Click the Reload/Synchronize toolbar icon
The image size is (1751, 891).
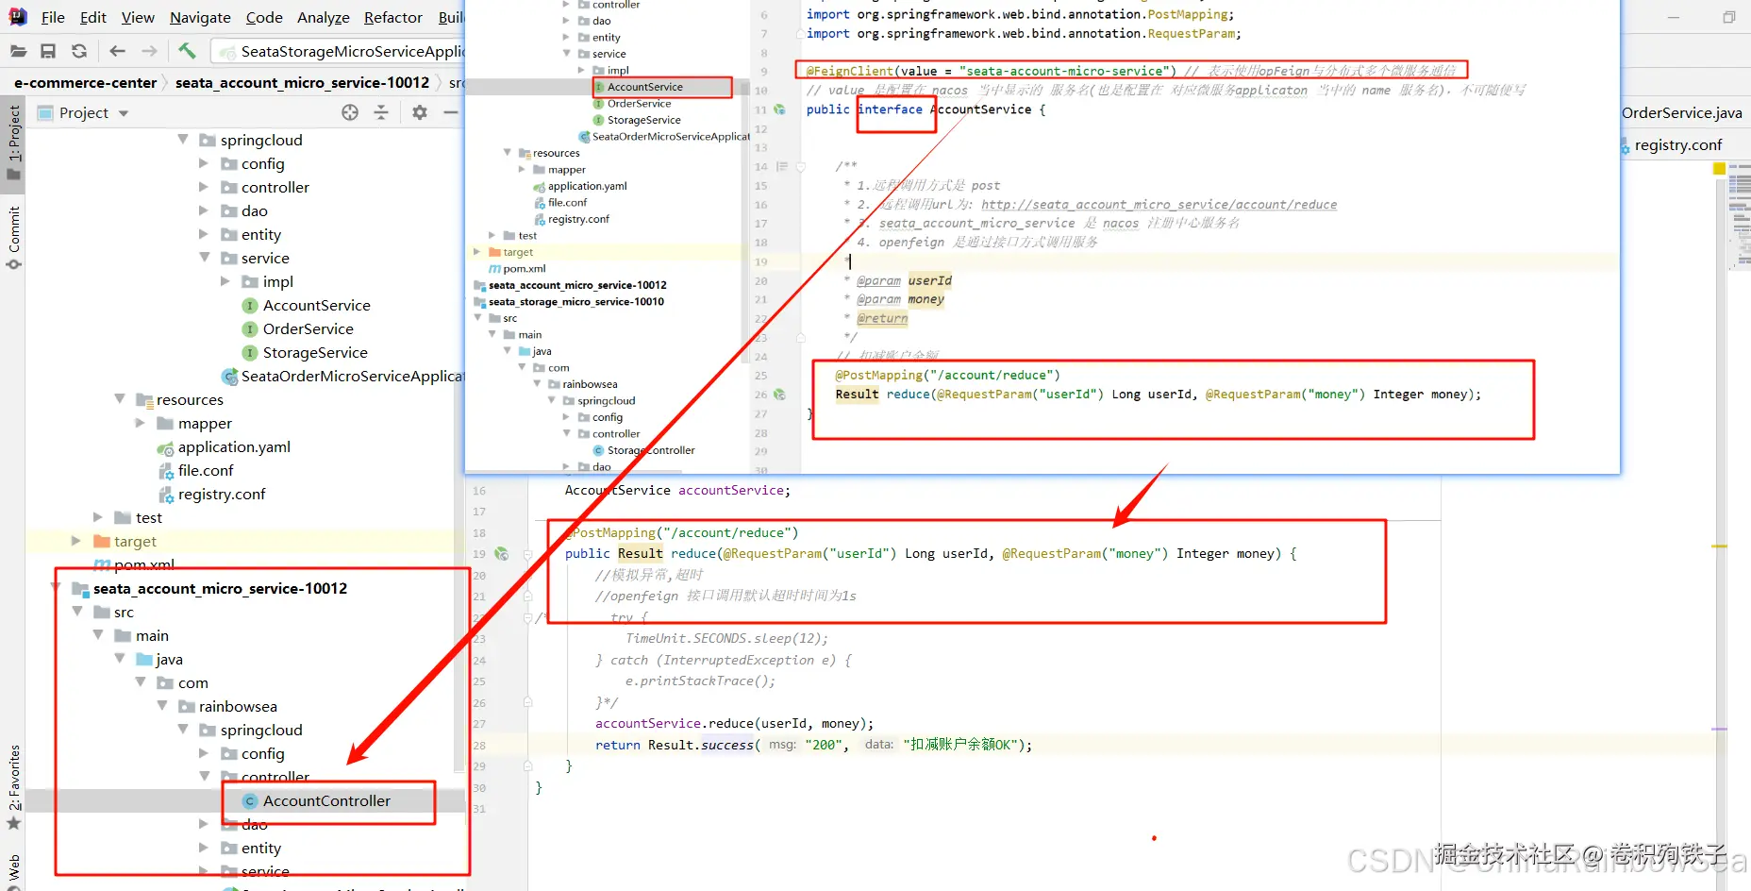(79, 51)
